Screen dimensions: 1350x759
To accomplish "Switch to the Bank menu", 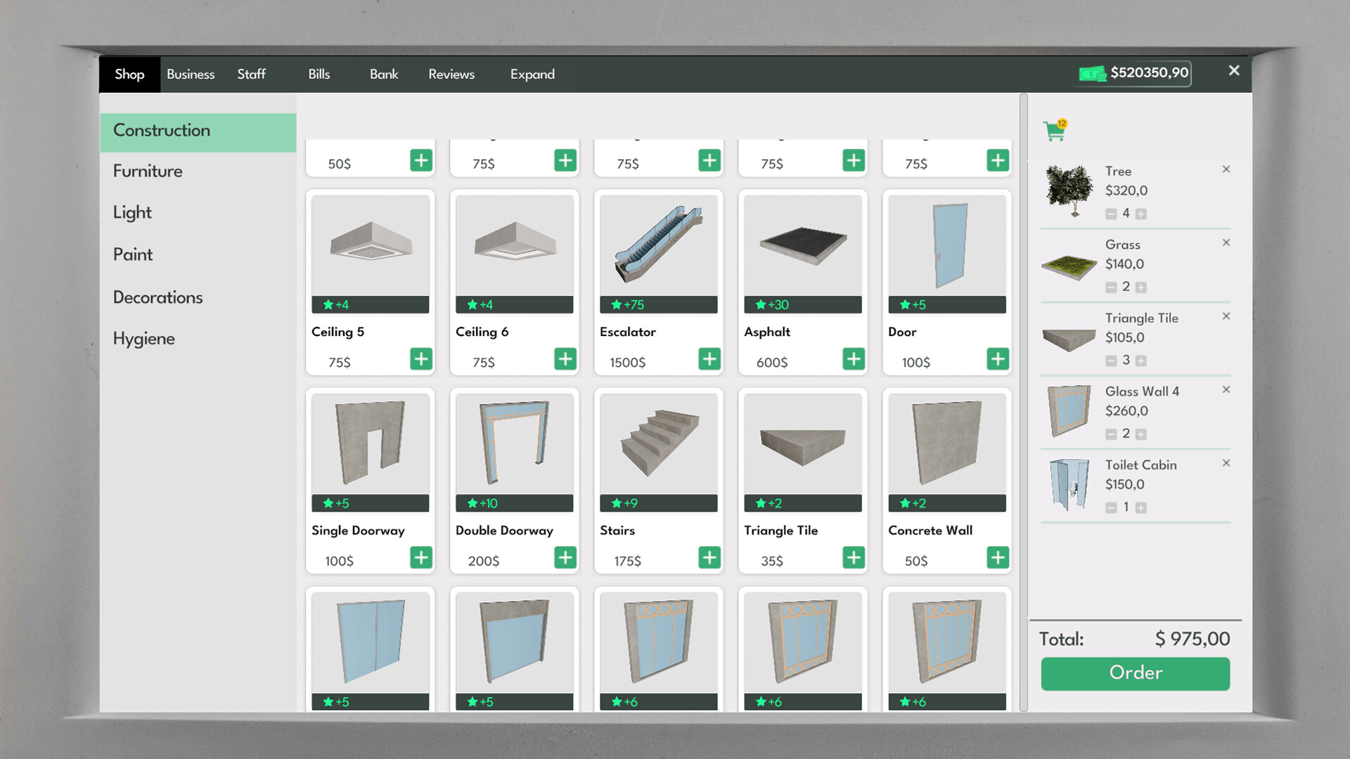I will click(383, 74).
